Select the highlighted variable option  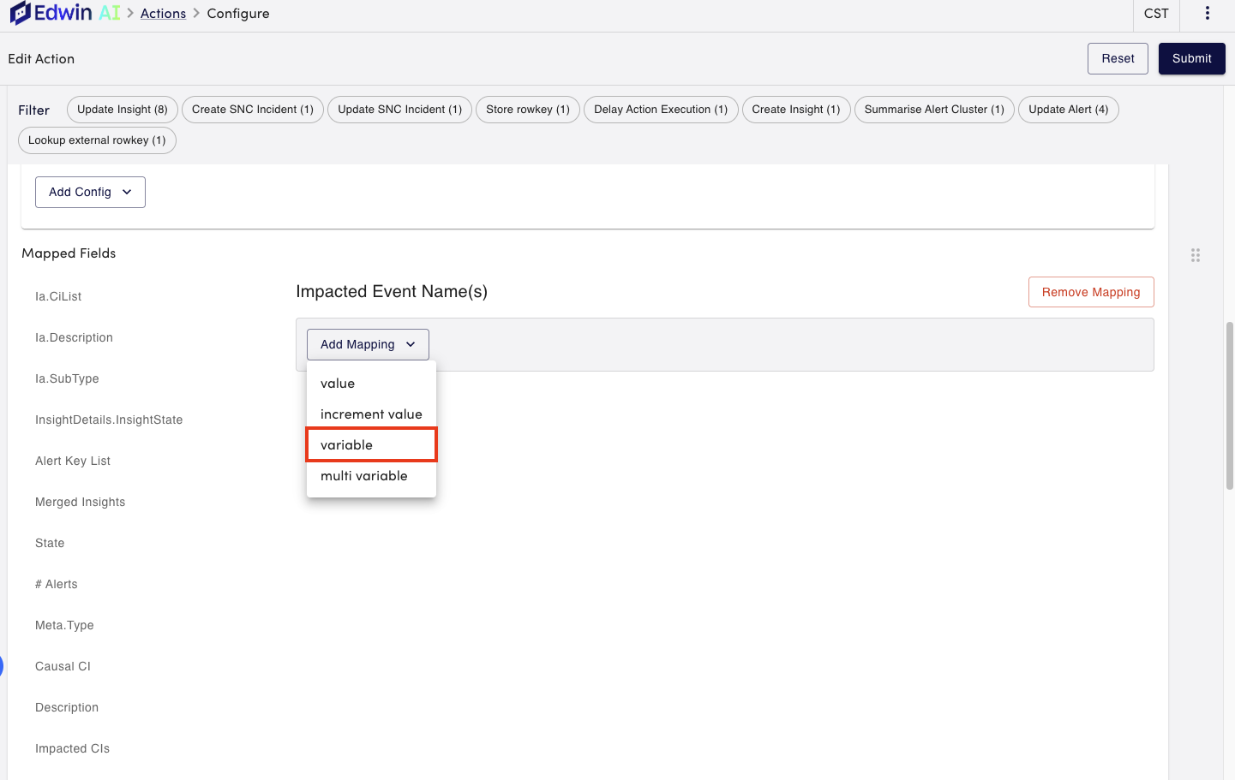[345, 444]
